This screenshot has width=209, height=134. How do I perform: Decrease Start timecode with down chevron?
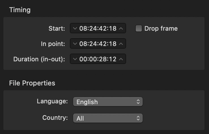click(x=75, y=28)
